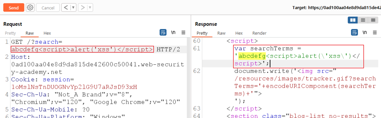Click the highlighted 'abcdefg' in response

[x=252, y=56]
